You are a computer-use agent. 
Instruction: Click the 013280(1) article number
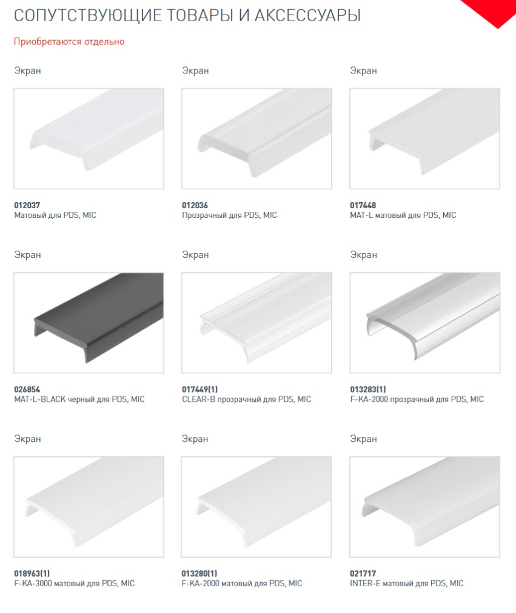pyautogui.click(x=199, y=574)
